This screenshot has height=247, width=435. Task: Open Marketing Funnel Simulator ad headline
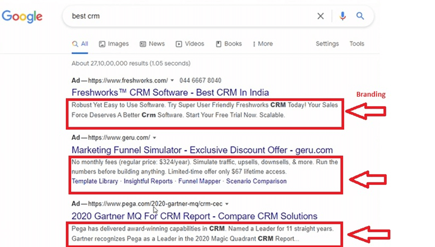(202, 150)
